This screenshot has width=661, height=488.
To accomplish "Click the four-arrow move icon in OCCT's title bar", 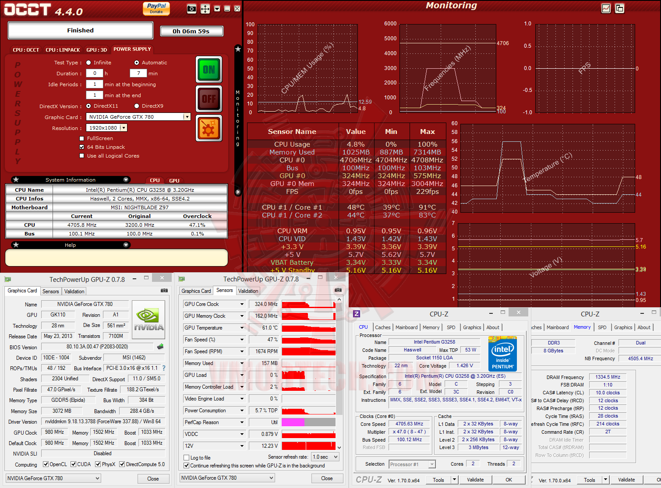I will 205,9.
